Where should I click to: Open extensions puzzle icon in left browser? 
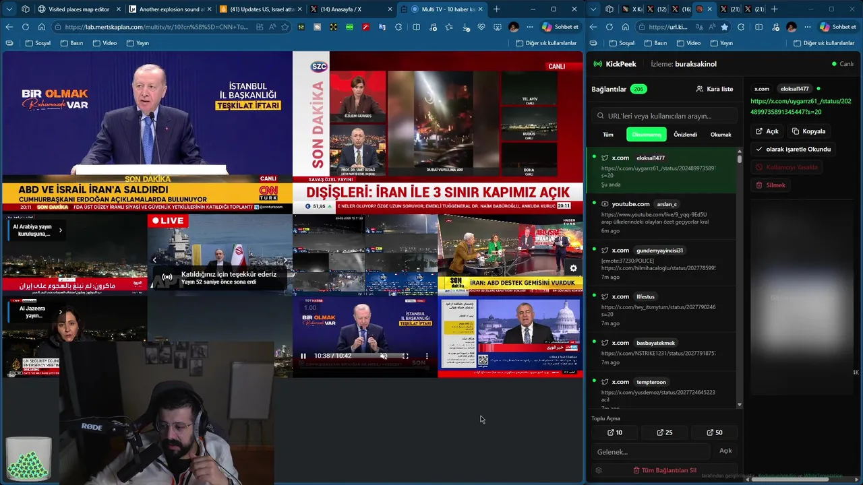[398, 27]
